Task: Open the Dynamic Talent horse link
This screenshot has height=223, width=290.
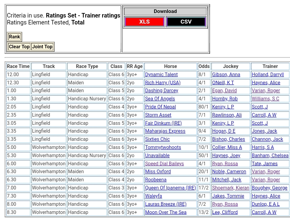Action: point(161,75)
